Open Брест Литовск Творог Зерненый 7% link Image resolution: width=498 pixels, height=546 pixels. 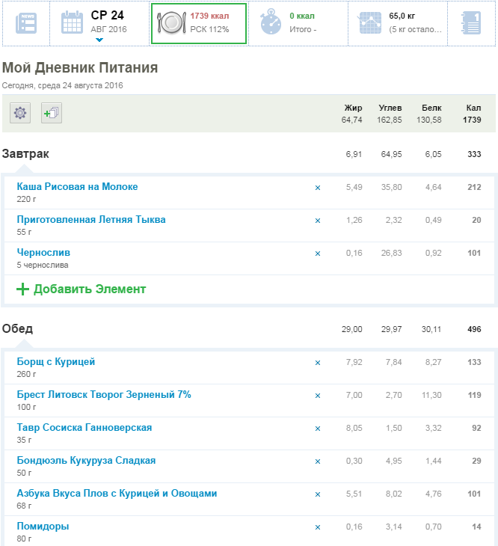[x=104, y=395]
